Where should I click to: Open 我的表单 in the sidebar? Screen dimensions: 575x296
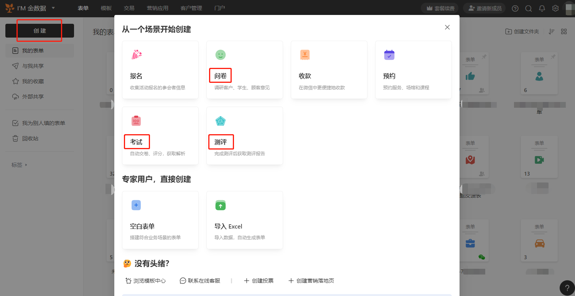coord(40,51)
